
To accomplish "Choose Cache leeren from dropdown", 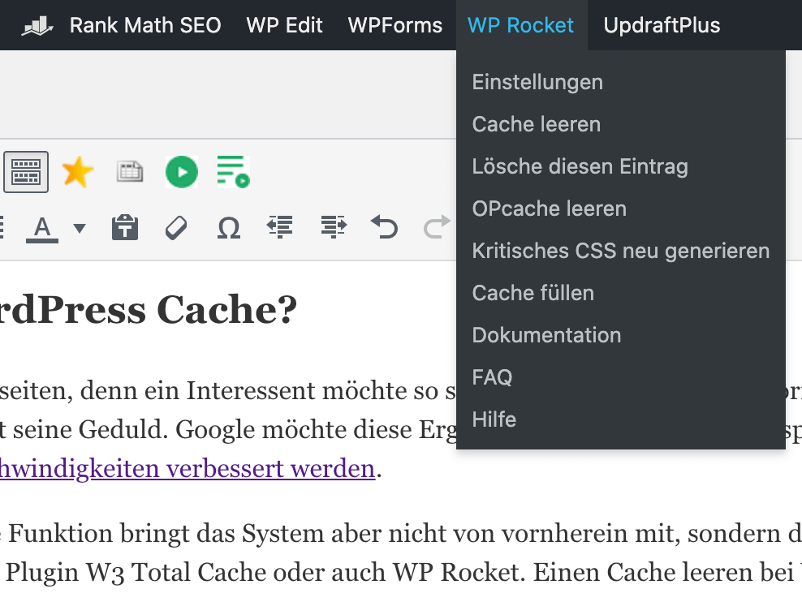I will 620,124.
